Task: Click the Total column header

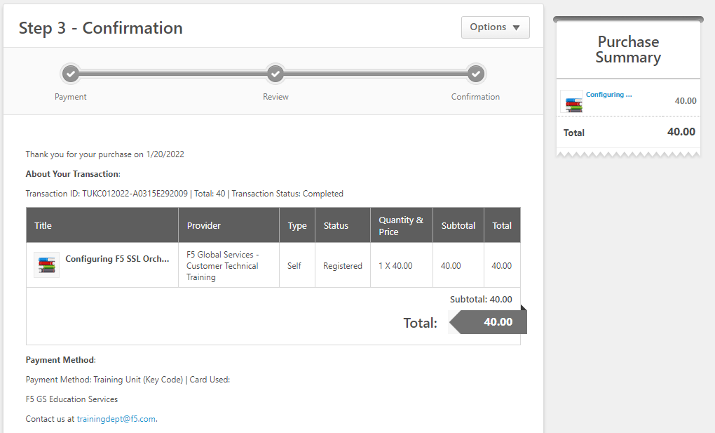Action: click(x=502, y=225)
